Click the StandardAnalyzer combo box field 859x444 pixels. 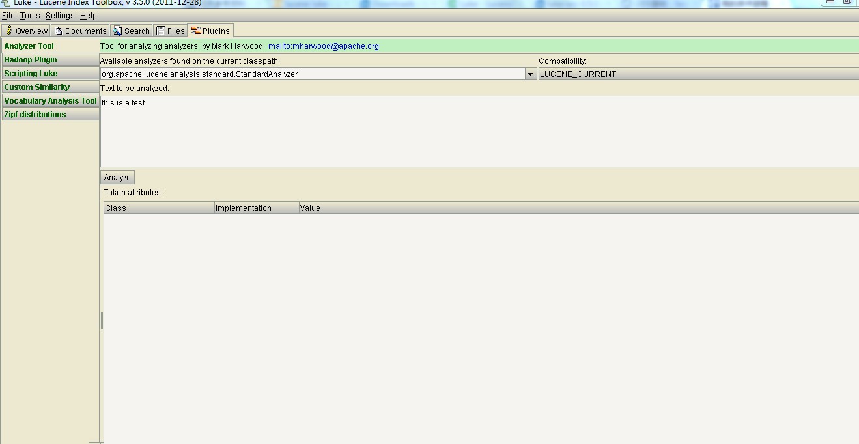click(313, 74)
